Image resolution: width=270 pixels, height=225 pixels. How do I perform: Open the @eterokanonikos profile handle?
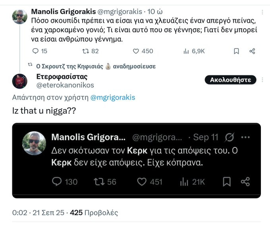(65, 85)
